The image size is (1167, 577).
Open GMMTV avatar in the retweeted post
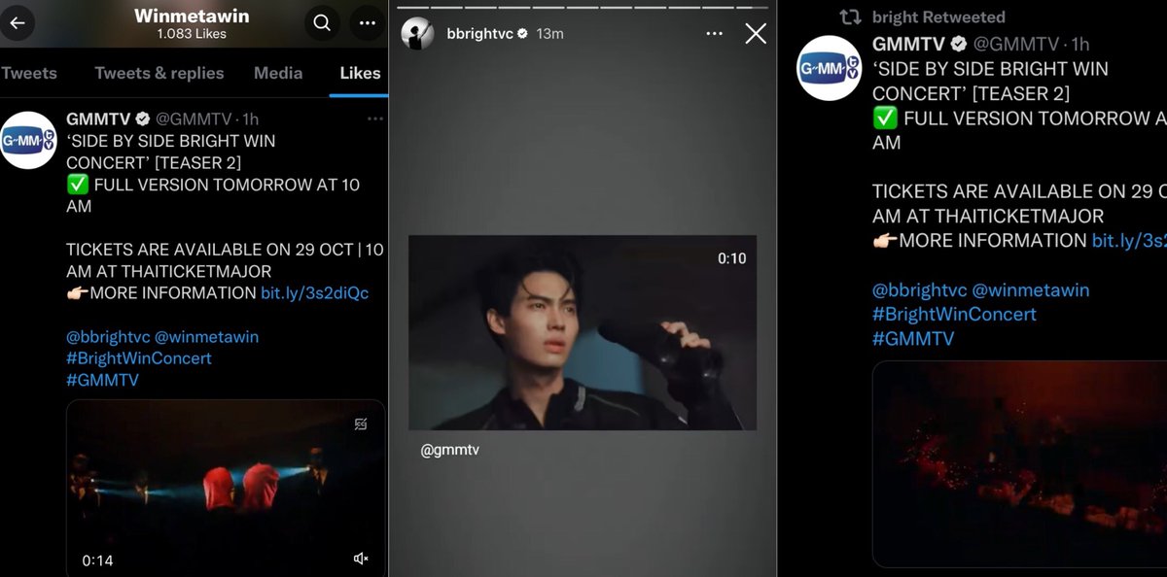(x=829, y=68)
